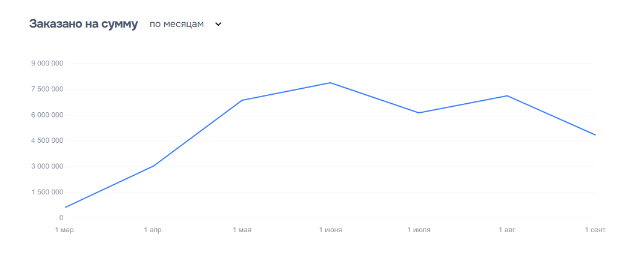626x261 pixels.
Task: Select the line's final point at 1 сент.
Action: point(595,135)
